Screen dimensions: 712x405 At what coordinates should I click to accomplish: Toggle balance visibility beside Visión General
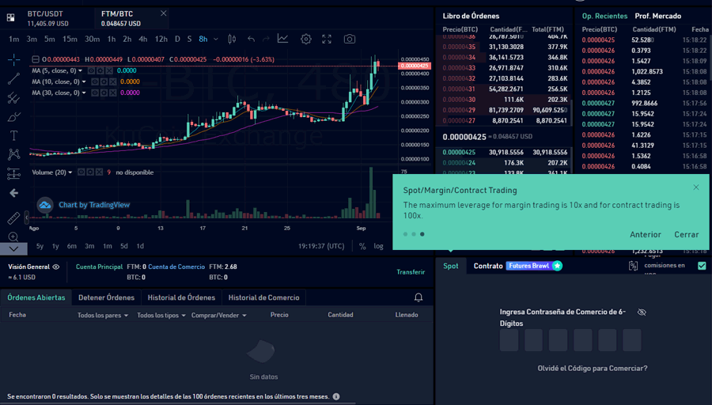[56, 267]
